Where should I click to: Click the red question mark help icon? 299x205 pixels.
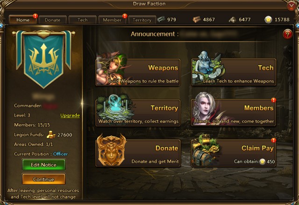(x=287, y=34)
